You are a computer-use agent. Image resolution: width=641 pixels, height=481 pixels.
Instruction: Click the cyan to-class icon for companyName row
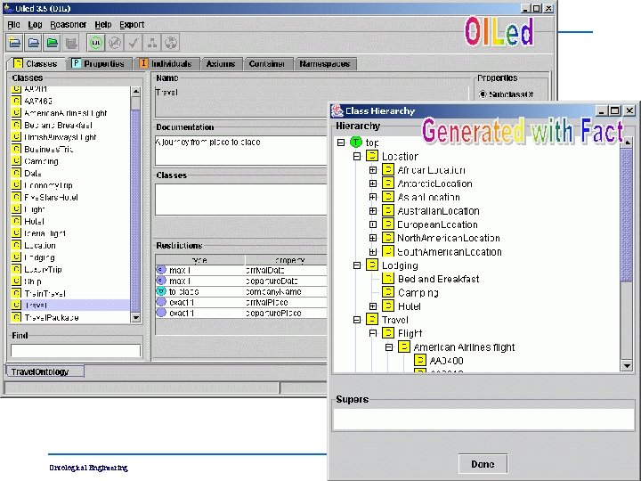[x=161, y=291]
